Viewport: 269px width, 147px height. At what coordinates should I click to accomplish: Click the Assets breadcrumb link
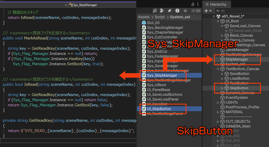(x=143, y=17)
